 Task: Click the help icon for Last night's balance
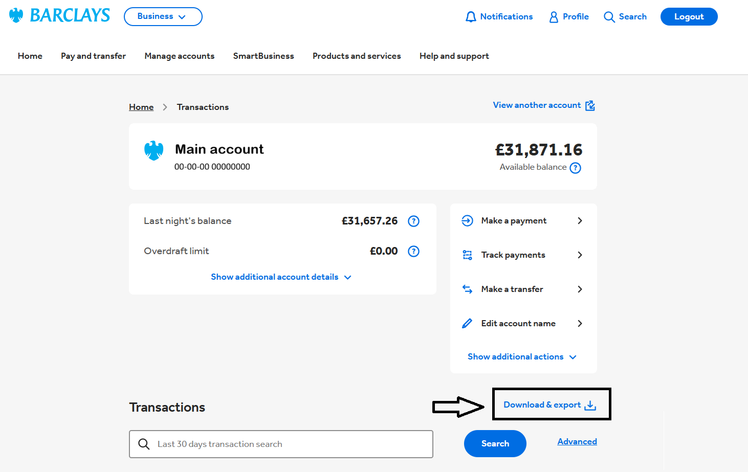point(413,221)
